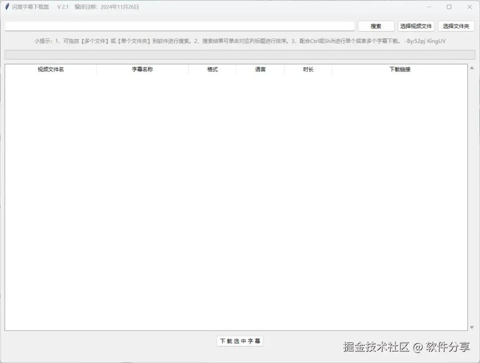
Task: Sort results by 视频文件名 column
Action: 50,69
